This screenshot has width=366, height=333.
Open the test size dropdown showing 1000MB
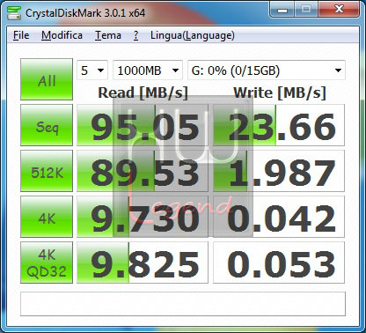pyautogui.click(x=148, y=70)
